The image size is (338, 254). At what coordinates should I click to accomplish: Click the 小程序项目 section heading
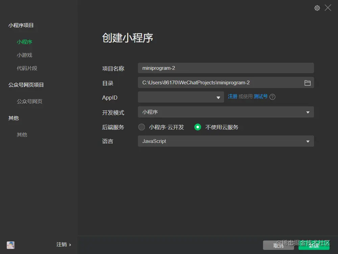[21, 25]
